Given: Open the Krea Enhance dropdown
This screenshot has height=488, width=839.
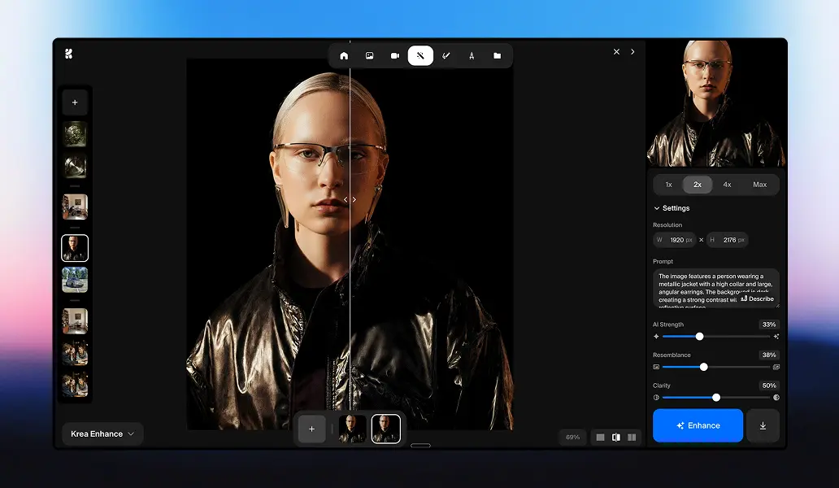Looking at the screenshot, I should (x=102, y=434).
